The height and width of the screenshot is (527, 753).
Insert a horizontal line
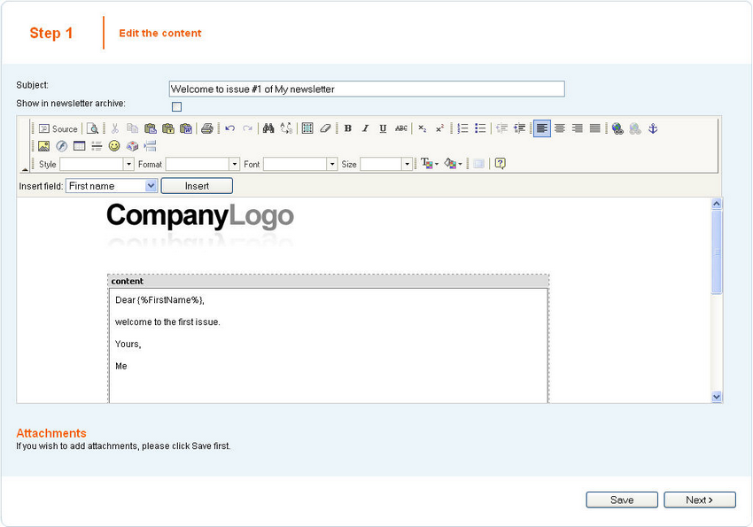(97, 146)
